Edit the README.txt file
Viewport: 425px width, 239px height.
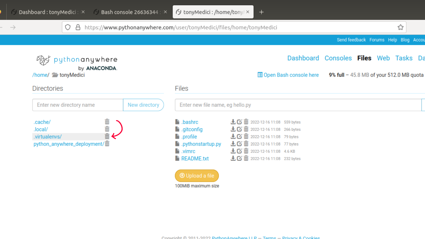(239, 158)
